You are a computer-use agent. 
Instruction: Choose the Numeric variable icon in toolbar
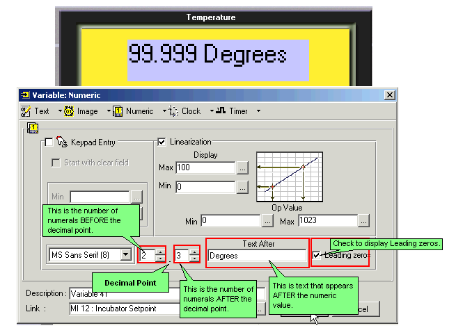point(118,111)
